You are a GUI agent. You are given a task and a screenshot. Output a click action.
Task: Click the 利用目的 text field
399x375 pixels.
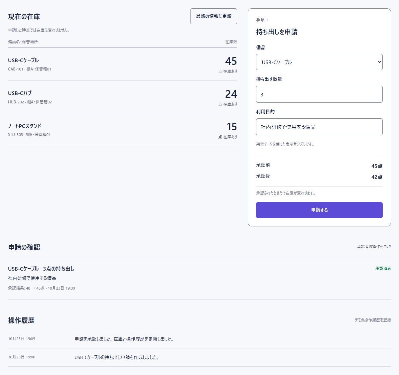319,127
